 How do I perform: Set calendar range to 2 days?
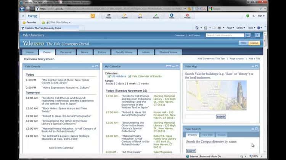120,84
